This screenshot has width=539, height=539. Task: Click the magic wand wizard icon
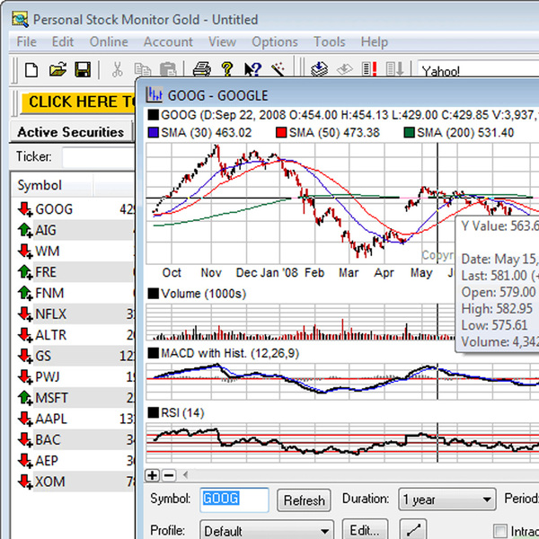278,69
